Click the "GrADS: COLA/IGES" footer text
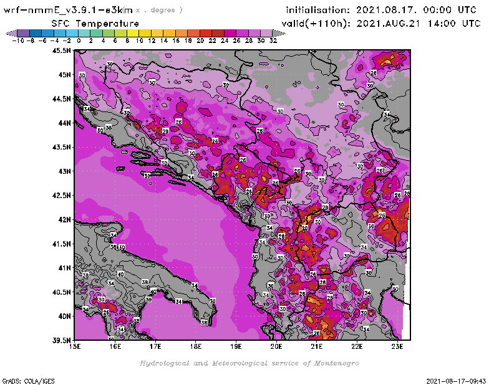The image size is (499, 385). click(29, 381)
